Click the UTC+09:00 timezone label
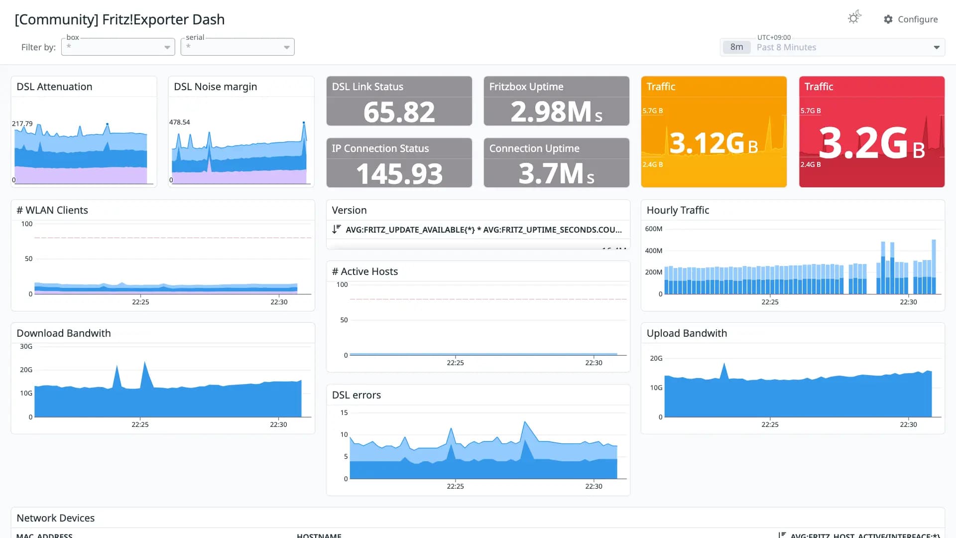Screen dimensions: 956x538 [x=774, y=37]
